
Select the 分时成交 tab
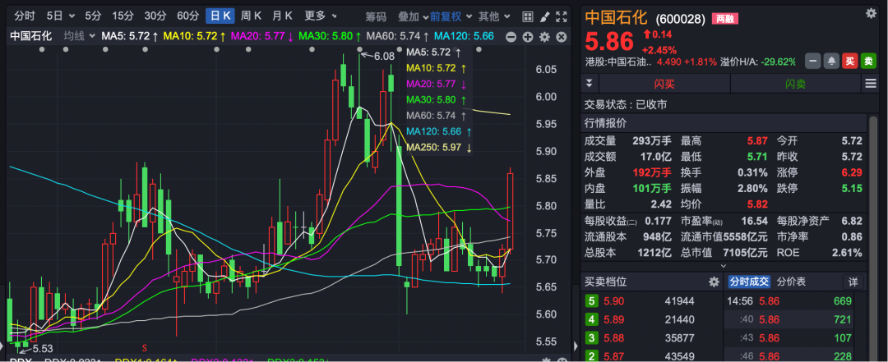coord(749,282)
